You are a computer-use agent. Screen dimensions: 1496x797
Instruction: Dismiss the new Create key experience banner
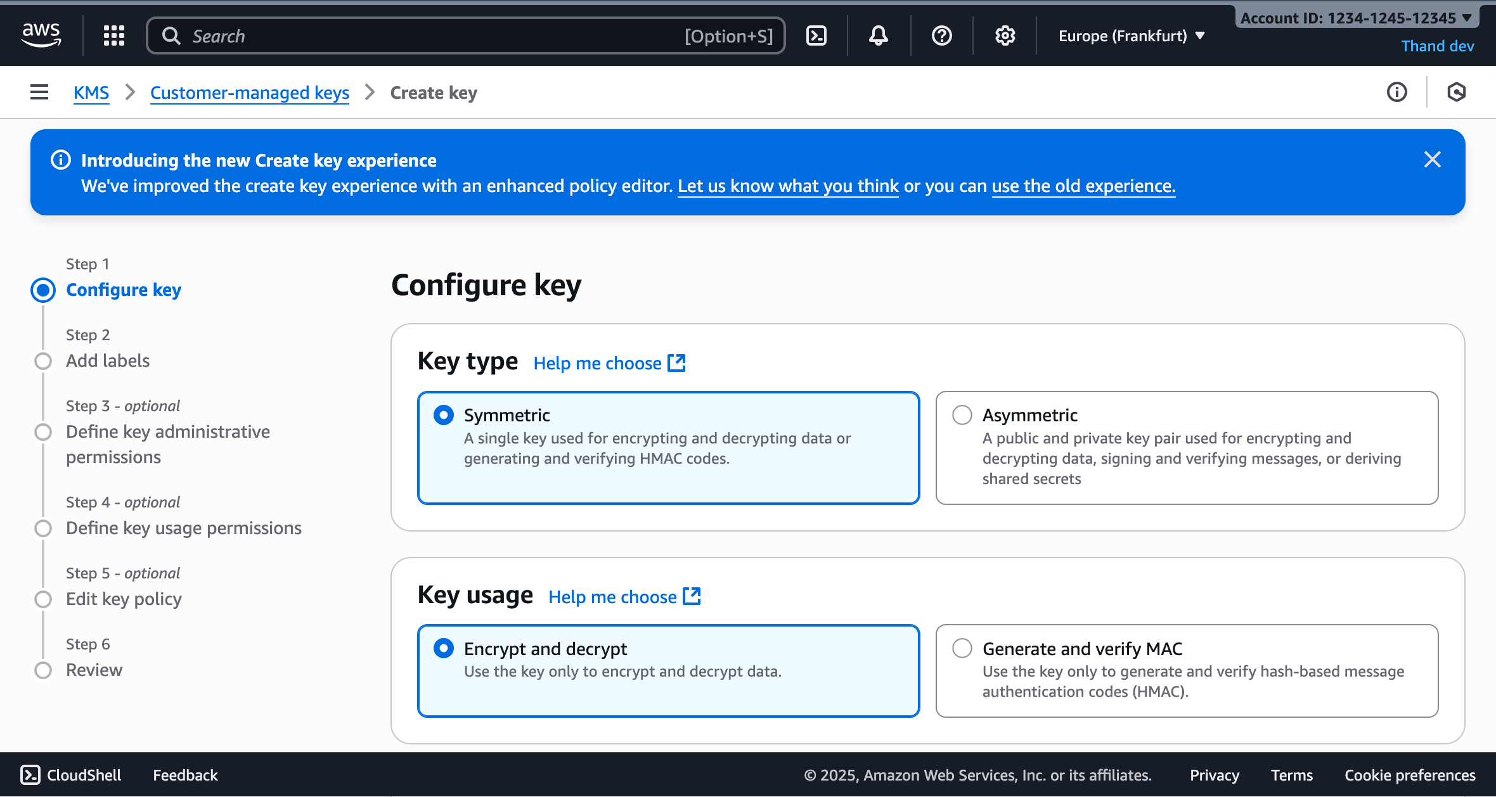1432,160
